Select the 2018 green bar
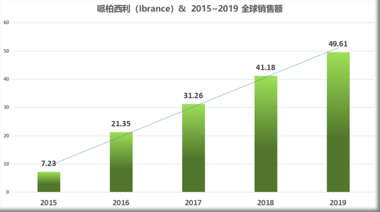Screen dimensions: 380x212 [x=266, y=134]
